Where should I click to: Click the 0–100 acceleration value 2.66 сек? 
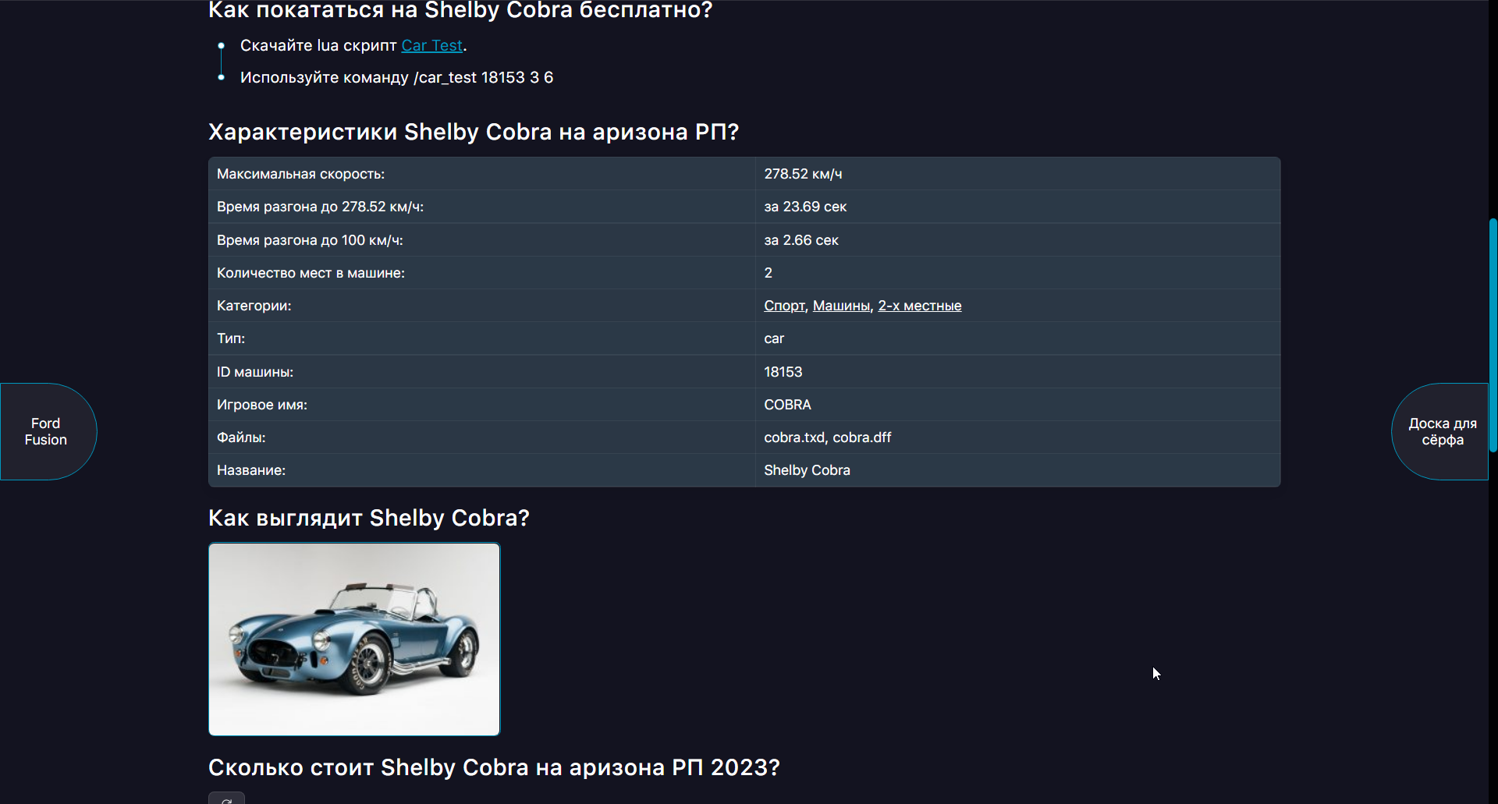point(801,240)
